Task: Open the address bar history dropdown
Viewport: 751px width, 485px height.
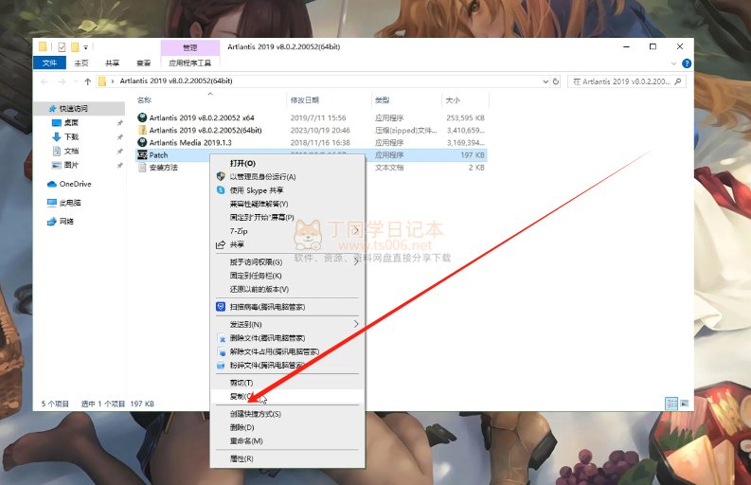Action: point(545,81)
